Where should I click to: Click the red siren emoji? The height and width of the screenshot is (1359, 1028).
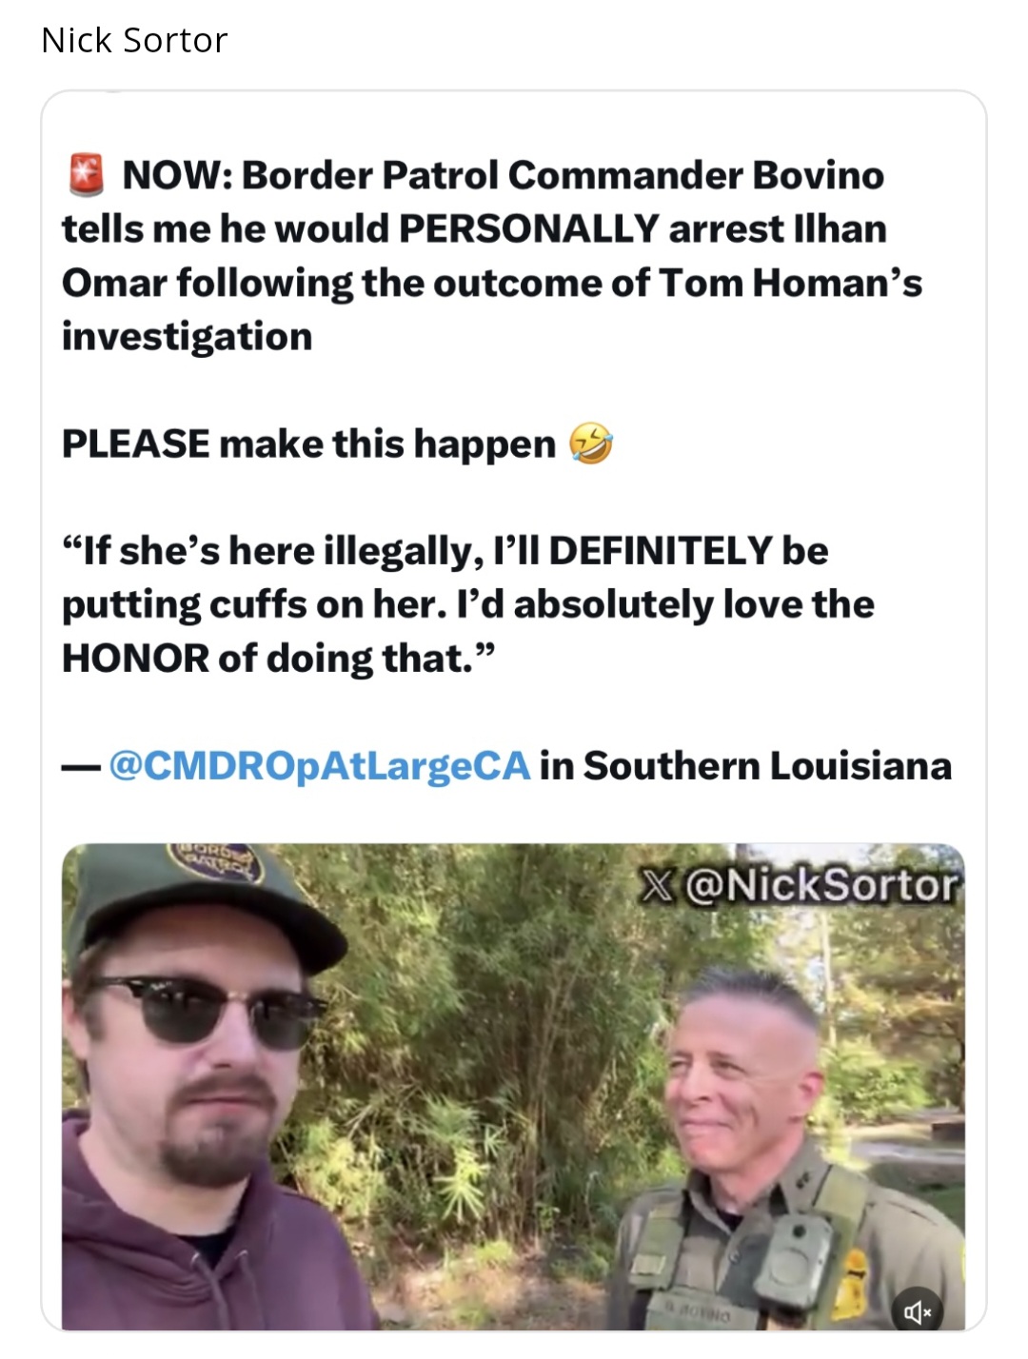(87, 175)
